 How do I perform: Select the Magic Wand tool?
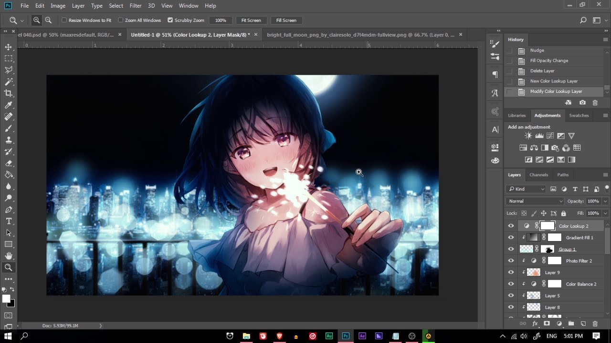point(9,81)
